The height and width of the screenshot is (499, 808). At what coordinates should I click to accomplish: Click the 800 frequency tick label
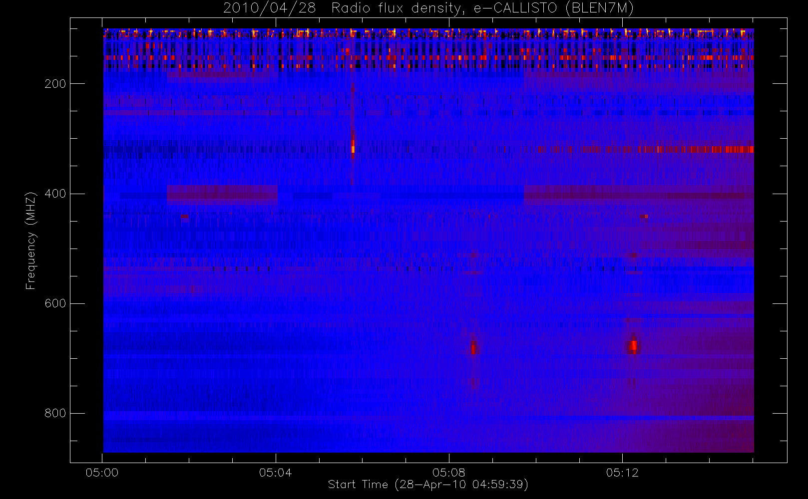pos(55,413)
